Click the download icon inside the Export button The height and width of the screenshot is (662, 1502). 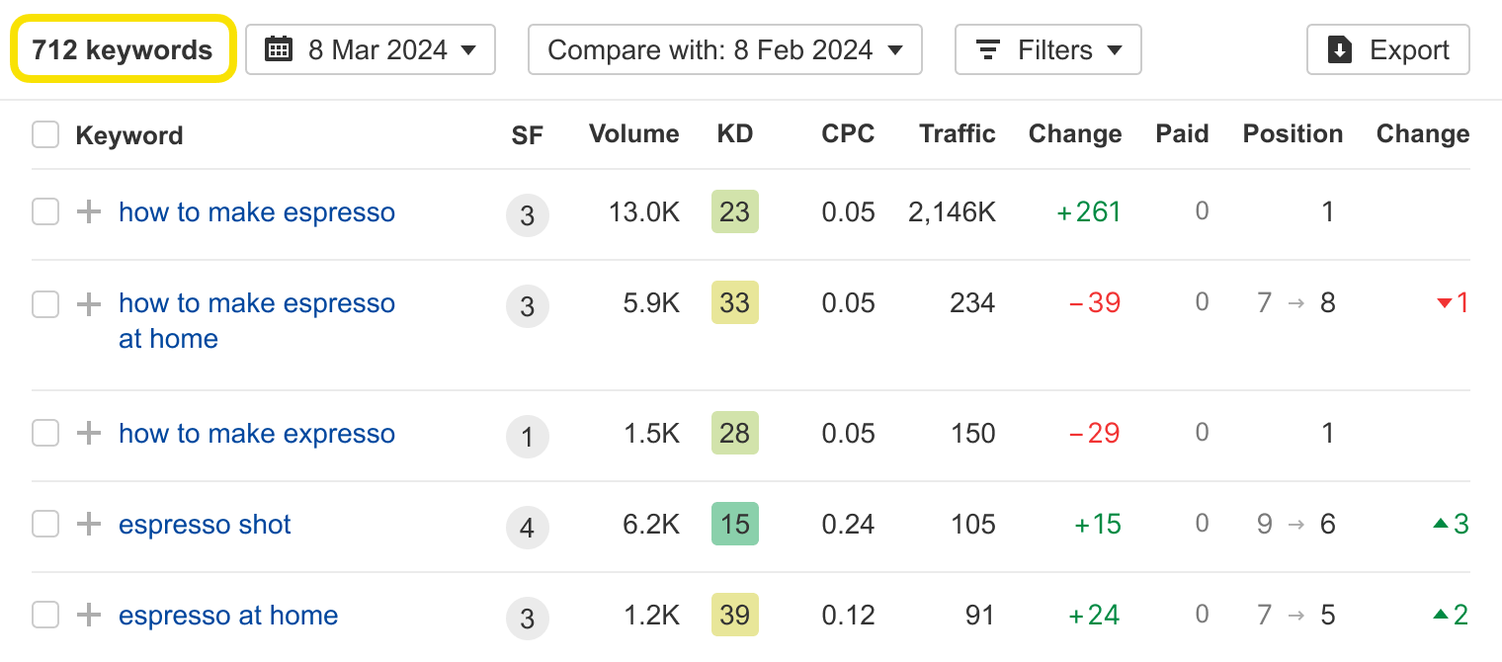click(x=1339, y=49)
